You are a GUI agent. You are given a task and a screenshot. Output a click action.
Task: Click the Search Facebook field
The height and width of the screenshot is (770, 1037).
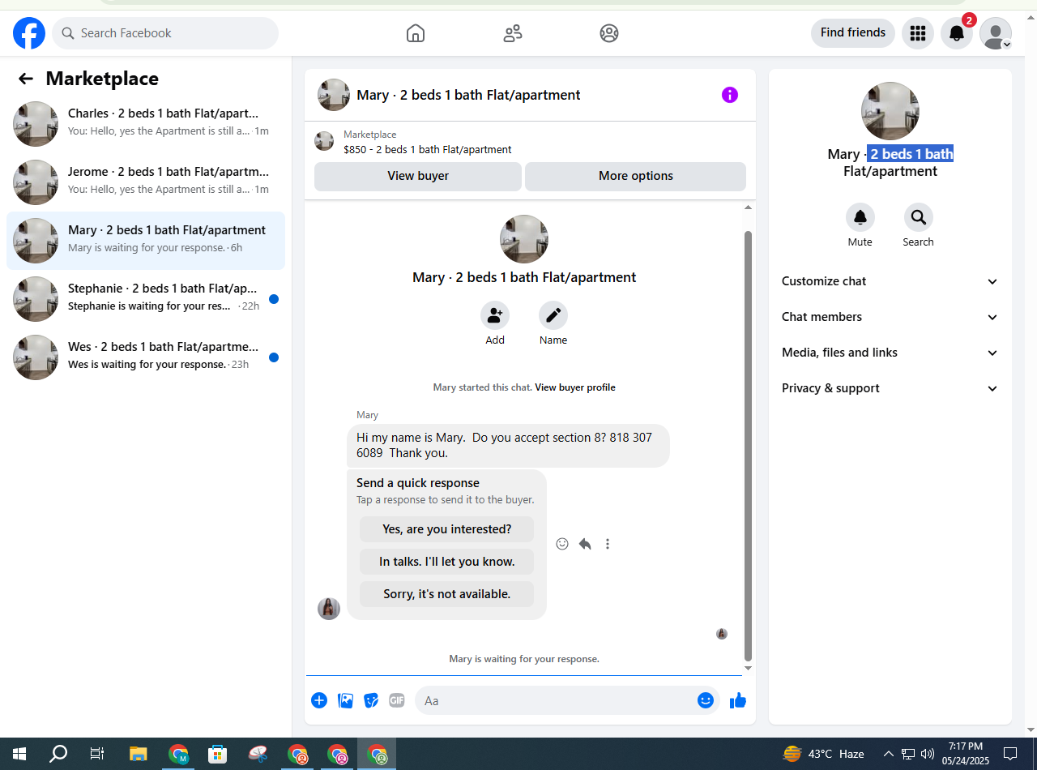pos(165,33)
